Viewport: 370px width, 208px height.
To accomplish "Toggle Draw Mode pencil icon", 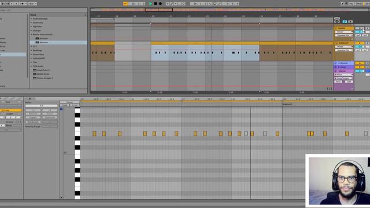I will (x=342, y=3).
